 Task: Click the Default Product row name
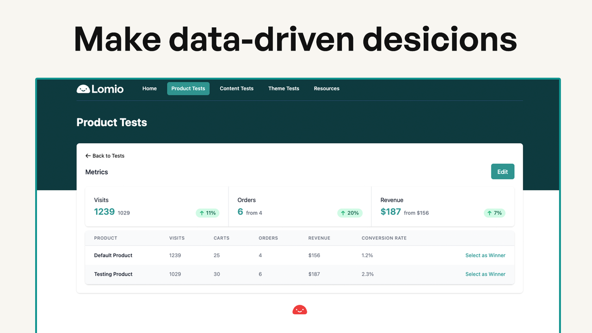click(113, 255)
